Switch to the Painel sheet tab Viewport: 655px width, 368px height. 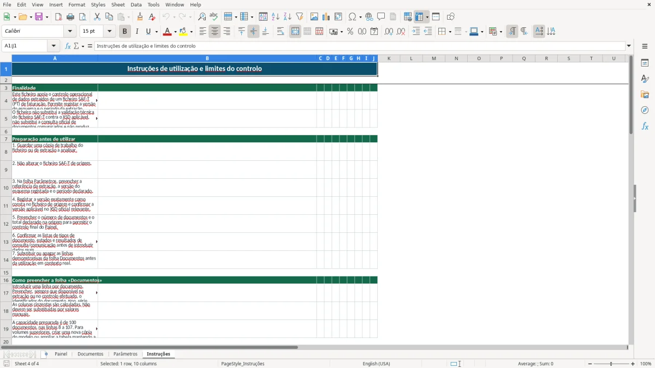coord(61,354)
